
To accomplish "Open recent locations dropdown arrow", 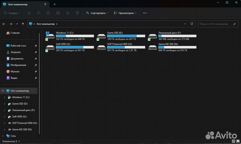I will coord(17,24).
